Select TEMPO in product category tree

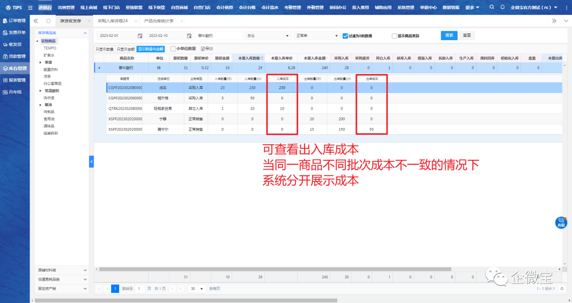coord(50,48)
